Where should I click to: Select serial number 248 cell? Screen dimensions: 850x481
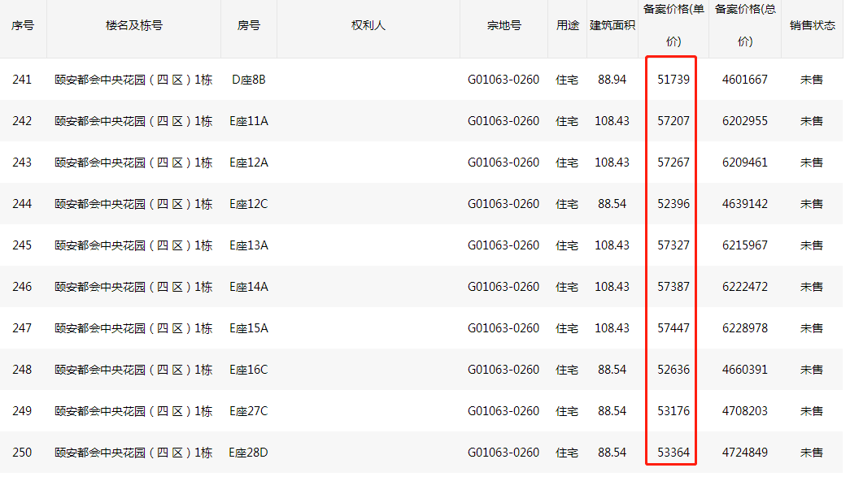click(x=22, y=370)
